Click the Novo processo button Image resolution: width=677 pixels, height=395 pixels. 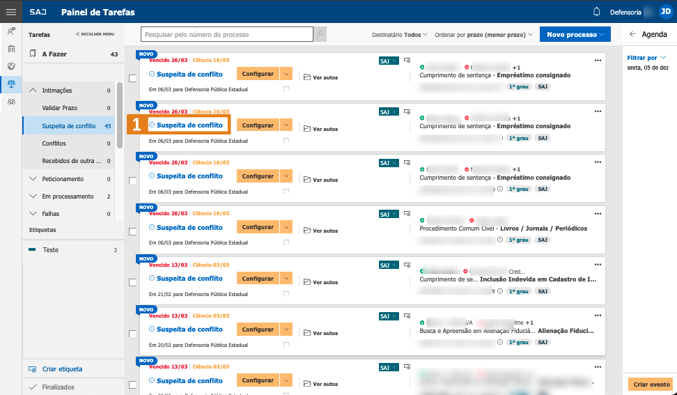click(x=574, y=34)
